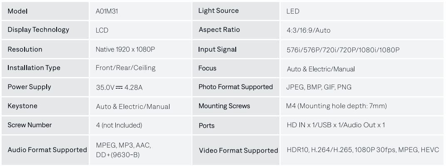Click the Front/Rear/Ceiling value
The width and height of the screenshot is (446, 167).
(x=125, y=68)
